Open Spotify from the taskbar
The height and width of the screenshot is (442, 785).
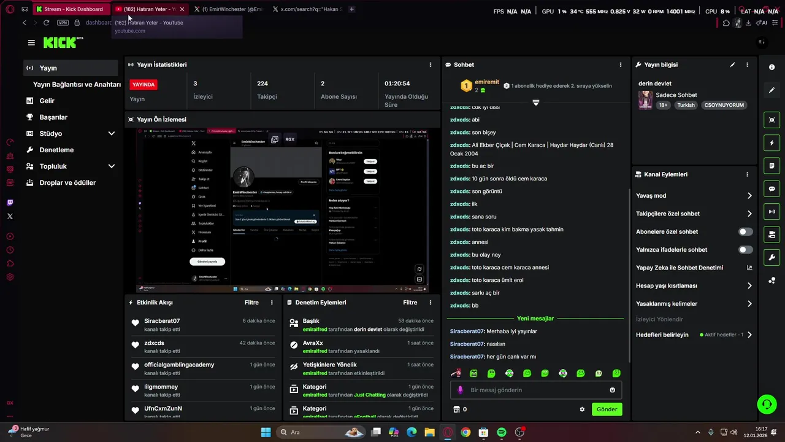pos(502,432)
